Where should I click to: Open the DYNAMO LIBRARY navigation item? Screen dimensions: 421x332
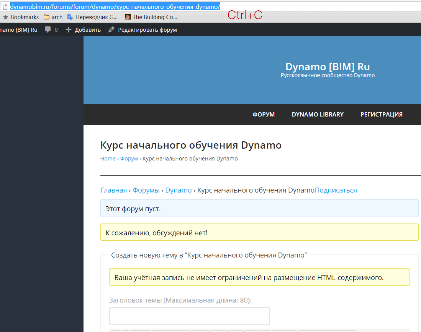pos(318,115)
